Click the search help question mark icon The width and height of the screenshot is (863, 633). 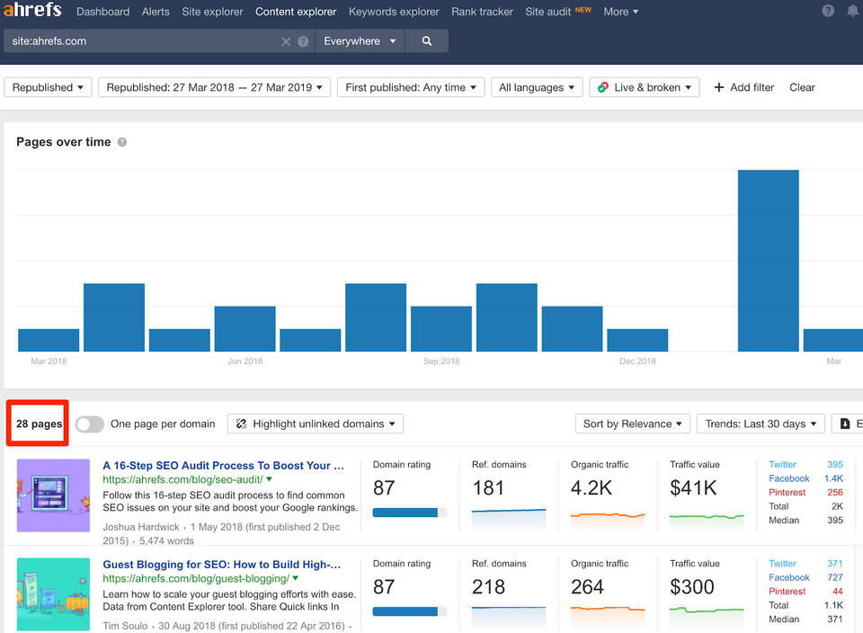303,41
